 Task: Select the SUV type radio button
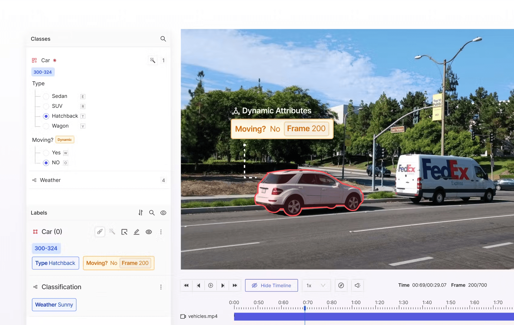pos(46,106)
